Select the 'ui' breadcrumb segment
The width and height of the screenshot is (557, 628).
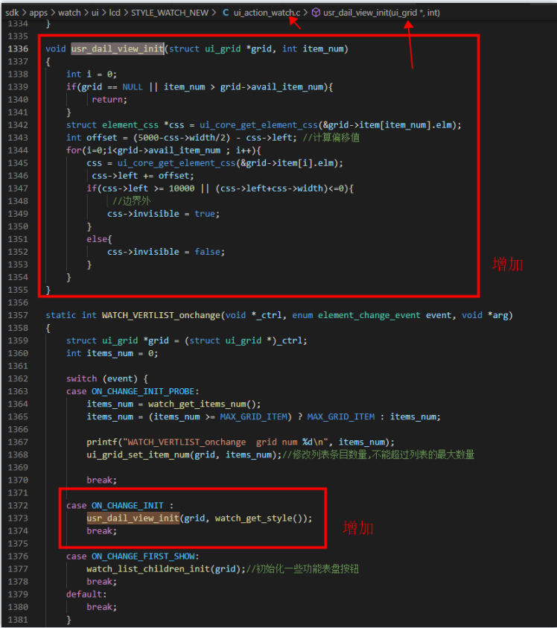pos(95,13)
